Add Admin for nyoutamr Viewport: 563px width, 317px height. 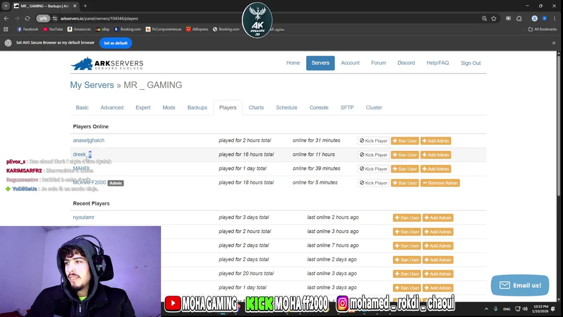point(438,218)
